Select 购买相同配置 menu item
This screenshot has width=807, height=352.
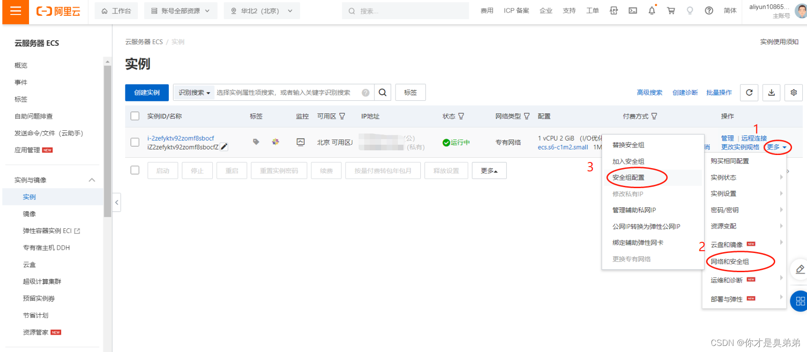730,161
